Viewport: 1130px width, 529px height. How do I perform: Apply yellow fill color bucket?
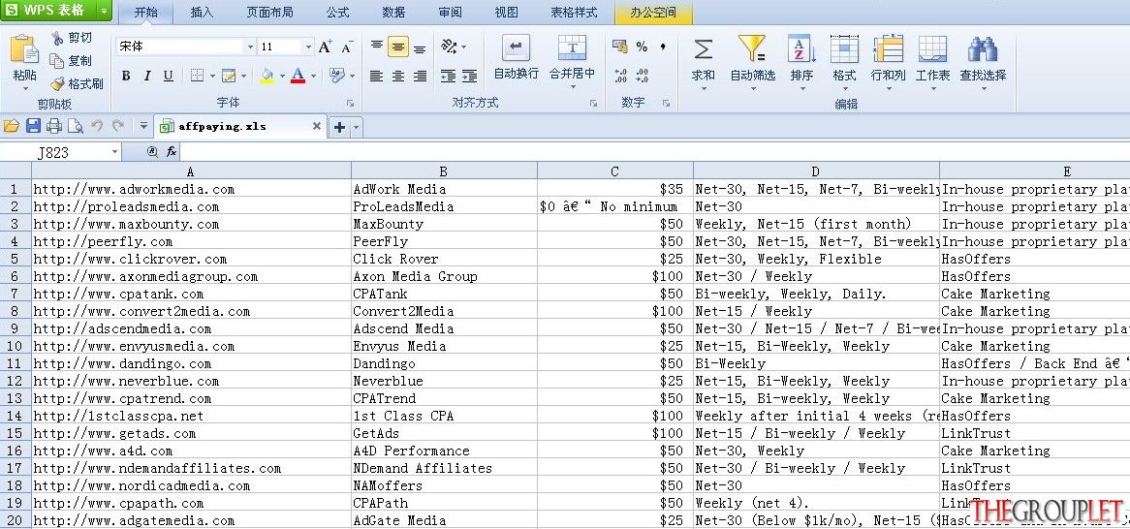pyautogui.click(x=267, y=76)
